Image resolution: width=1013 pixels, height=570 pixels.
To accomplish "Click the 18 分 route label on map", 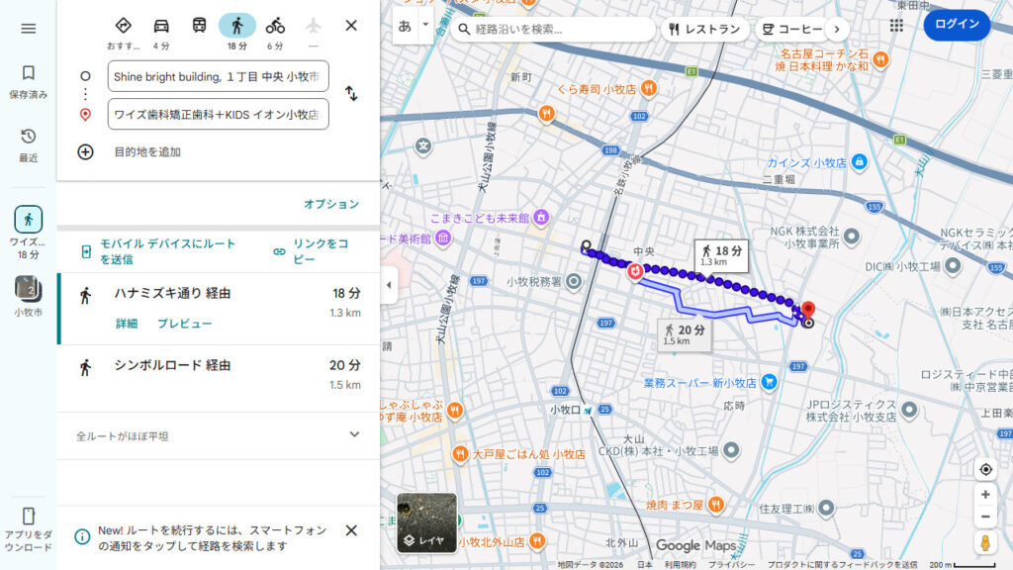I will pyautogui.click(x=721, y=256).
